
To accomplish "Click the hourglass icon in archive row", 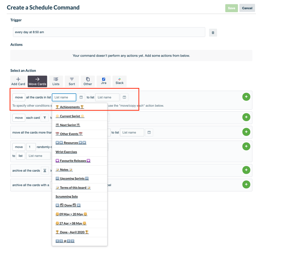I will coord(45,171).
